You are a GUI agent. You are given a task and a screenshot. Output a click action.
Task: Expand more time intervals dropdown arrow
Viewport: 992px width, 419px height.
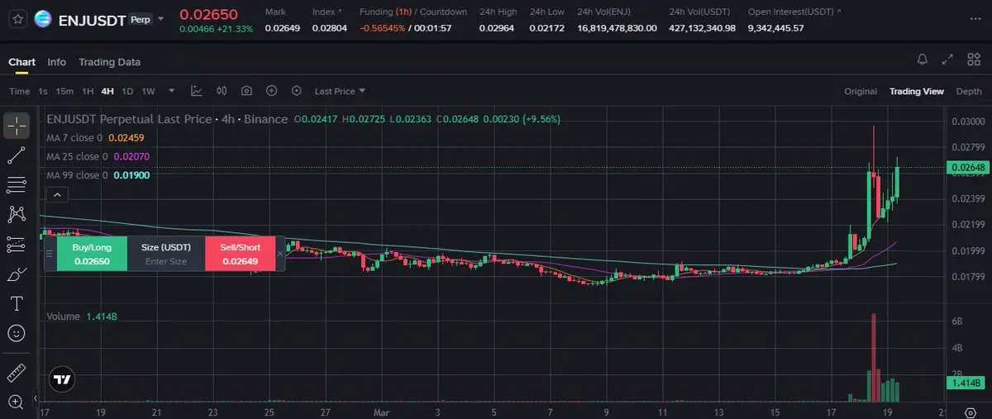coord(172,91)
